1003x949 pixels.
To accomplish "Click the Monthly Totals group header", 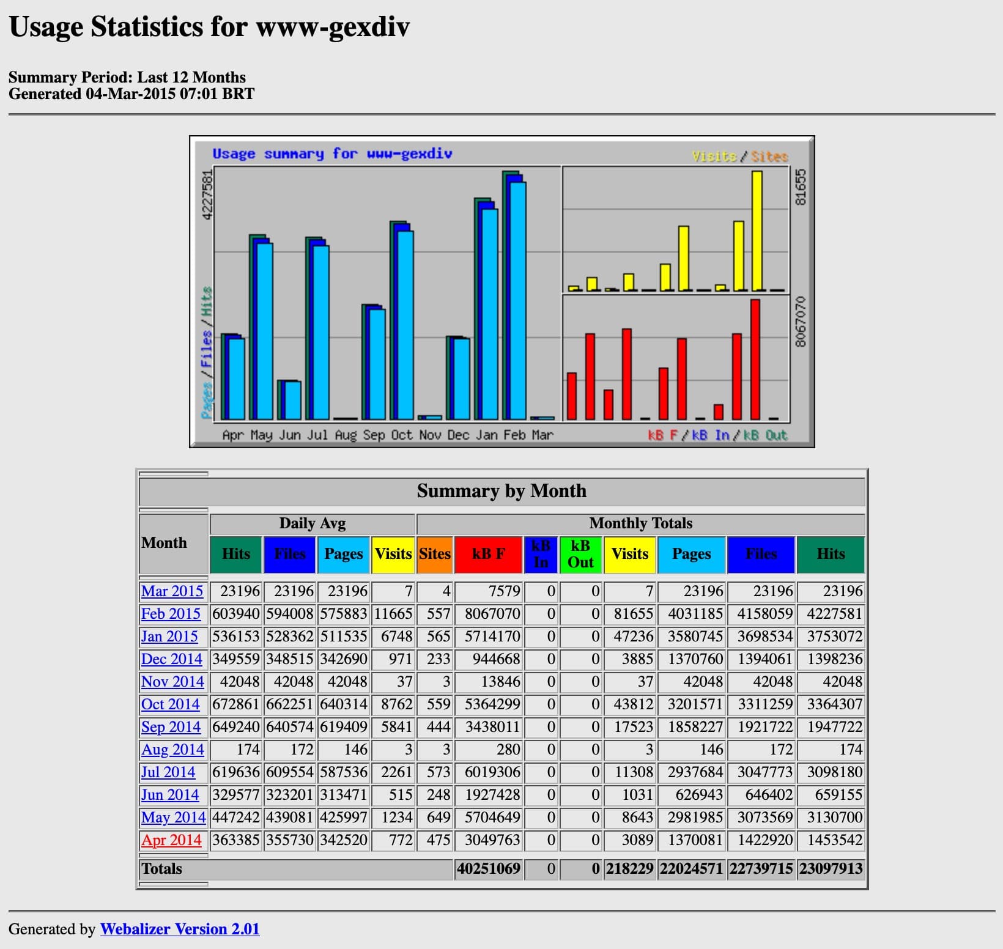I will pos(641,523).
